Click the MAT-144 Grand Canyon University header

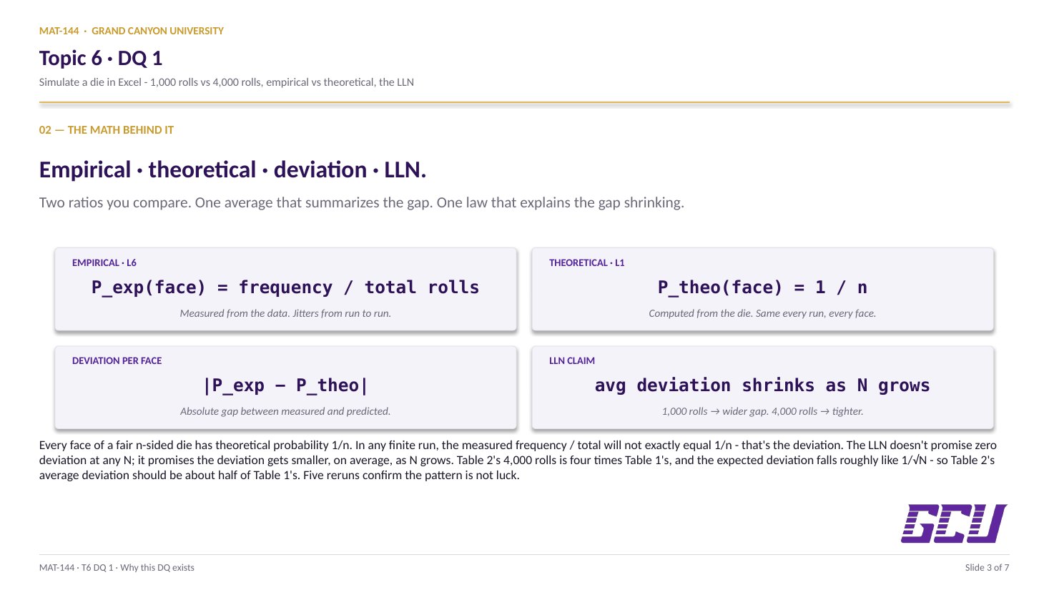coord(132,31)
